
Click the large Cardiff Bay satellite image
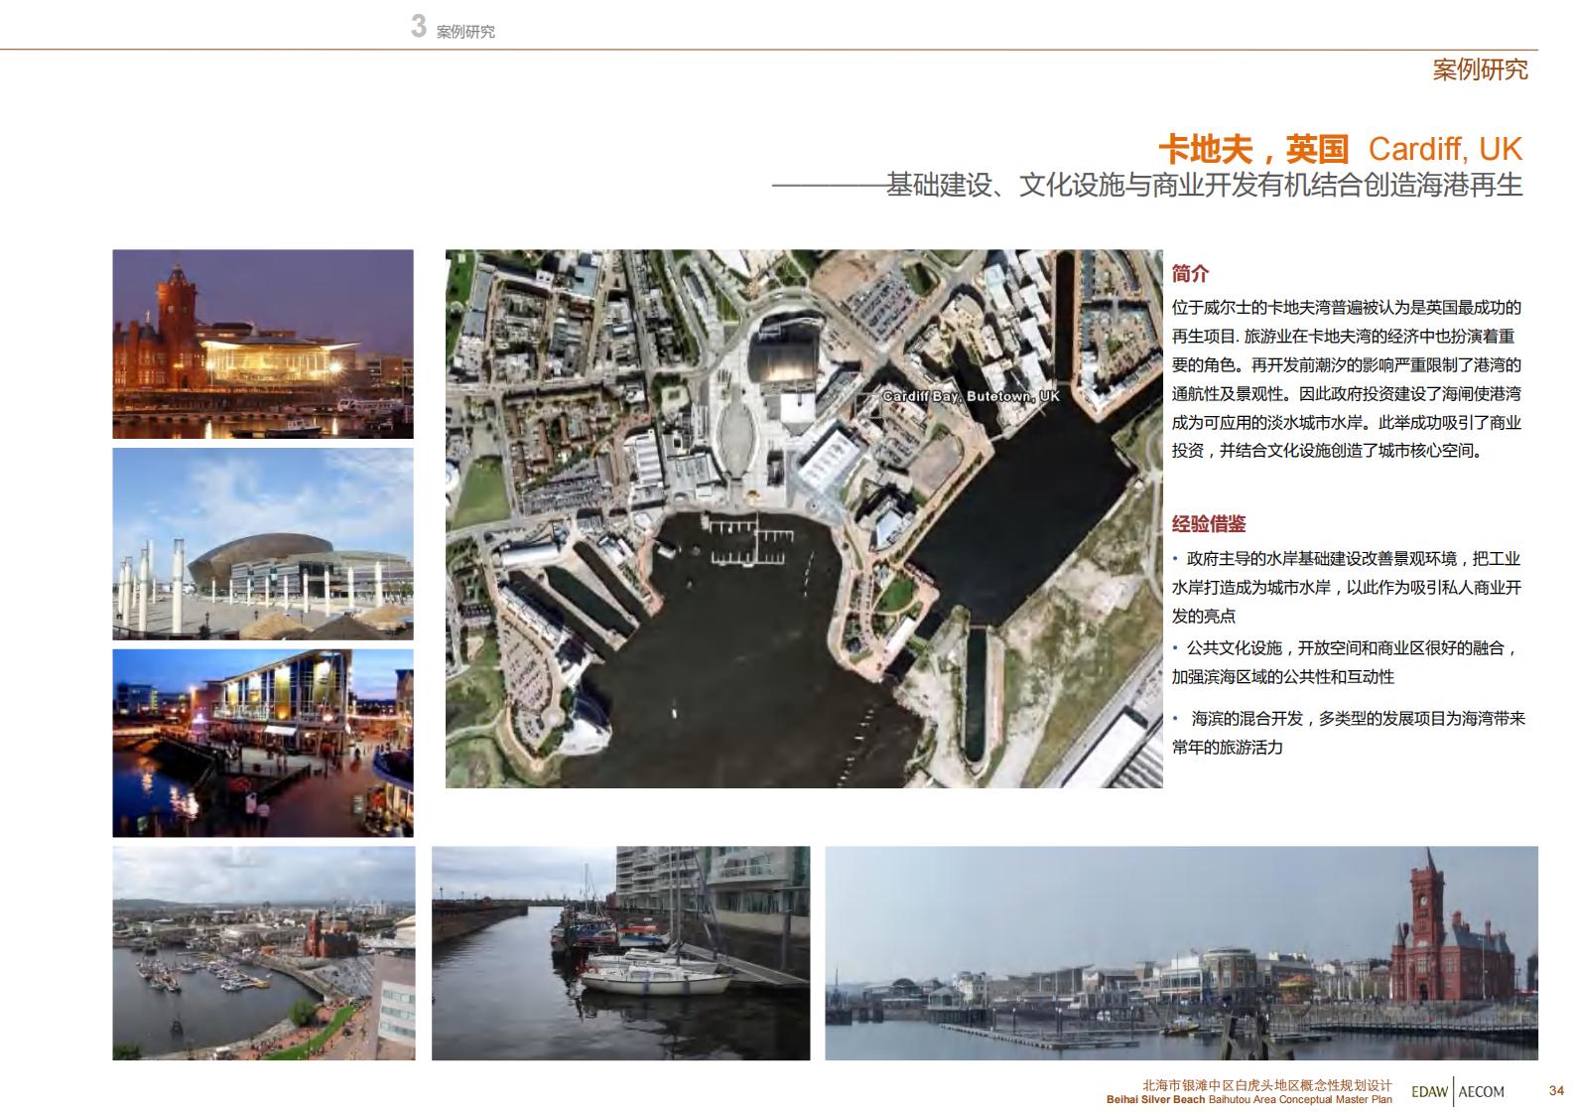pos(804,518)
